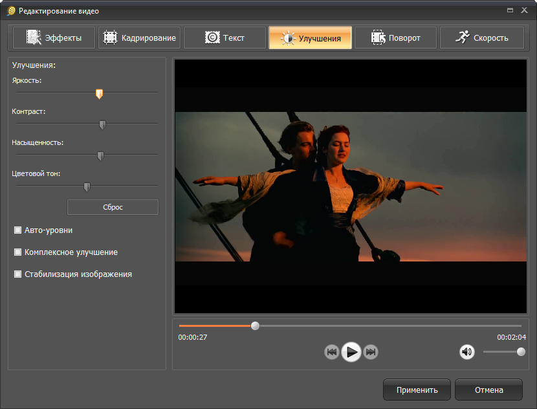Maximize the Редактирование видео window

[x=510, y=10]
